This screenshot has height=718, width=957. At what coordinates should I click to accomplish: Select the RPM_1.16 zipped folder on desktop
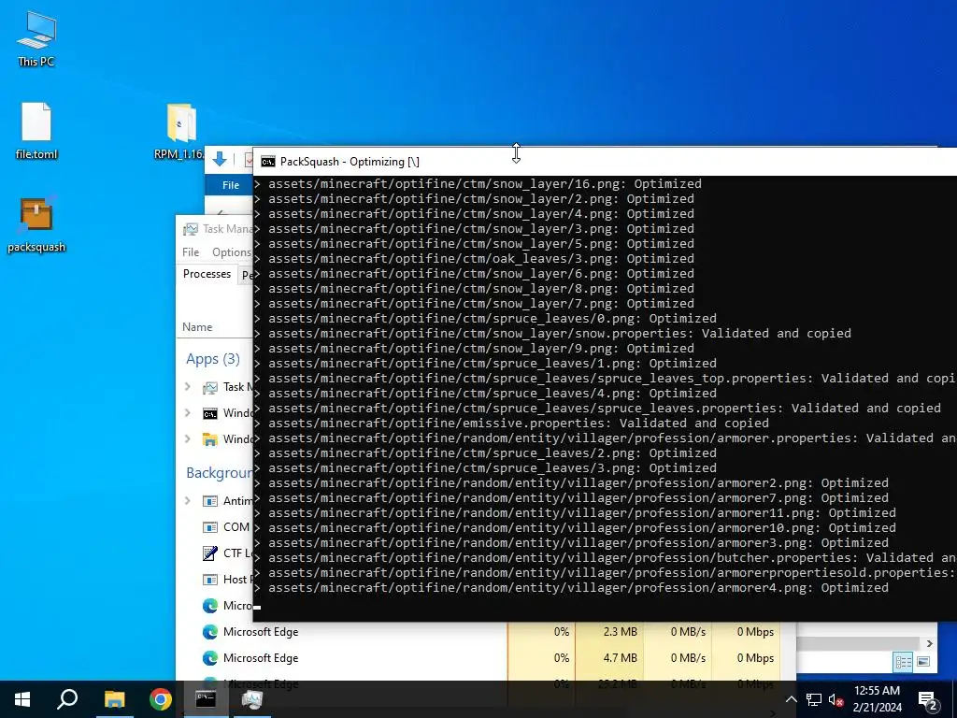[181, 131]
